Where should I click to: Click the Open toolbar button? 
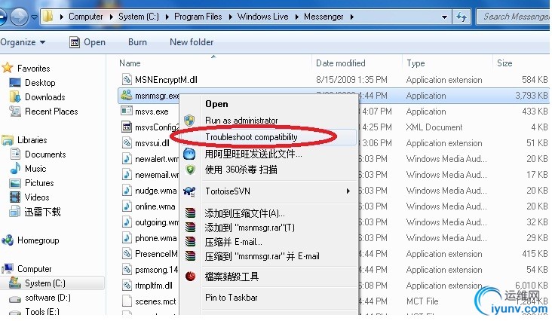(87, 42)
